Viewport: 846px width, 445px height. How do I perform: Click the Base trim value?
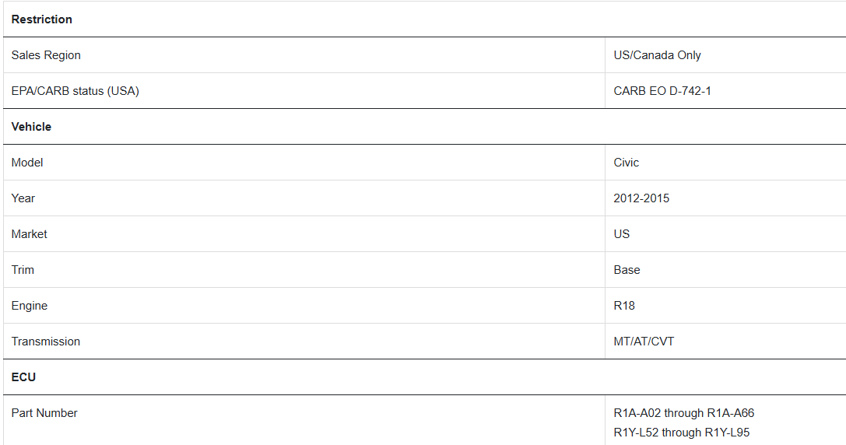coord(627,270)
